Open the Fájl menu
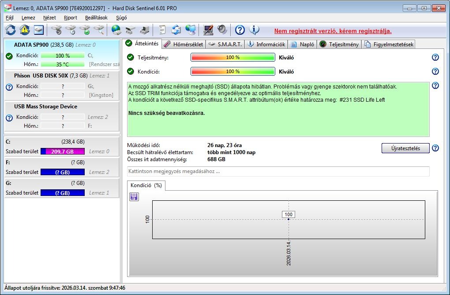450x295 pixels. coord(10,18)
